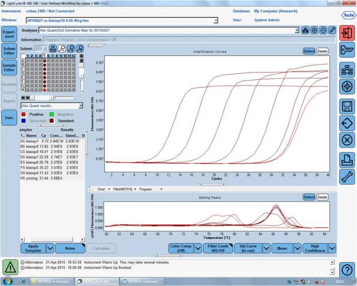The width and height of the screenshot is (357, 286).
Task: Open the wrench Tools icon
Action: click(x=347, y=177)
